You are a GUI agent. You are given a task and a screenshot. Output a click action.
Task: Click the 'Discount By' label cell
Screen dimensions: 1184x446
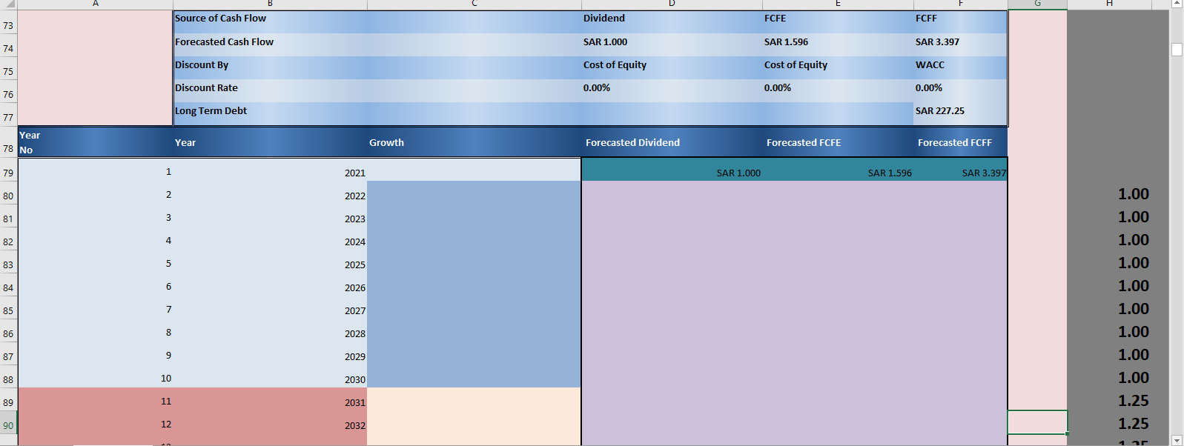point(270,67)
